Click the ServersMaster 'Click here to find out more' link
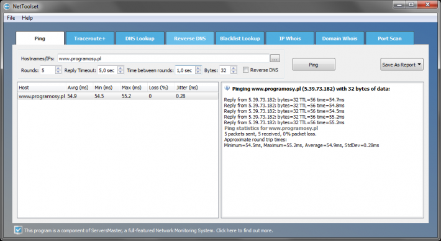The image size is (441, 241). 244,230
